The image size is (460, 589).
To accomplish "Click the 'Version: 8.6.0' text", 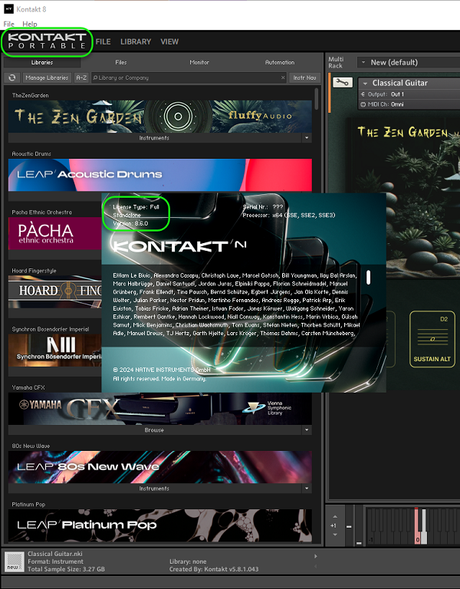I will tap(130, 223).
